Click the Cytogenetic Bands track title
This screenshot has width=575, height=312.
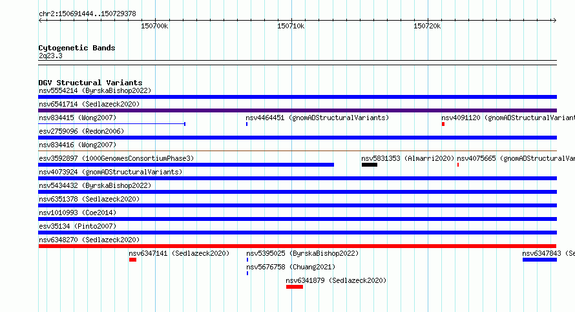coord(77,48)
